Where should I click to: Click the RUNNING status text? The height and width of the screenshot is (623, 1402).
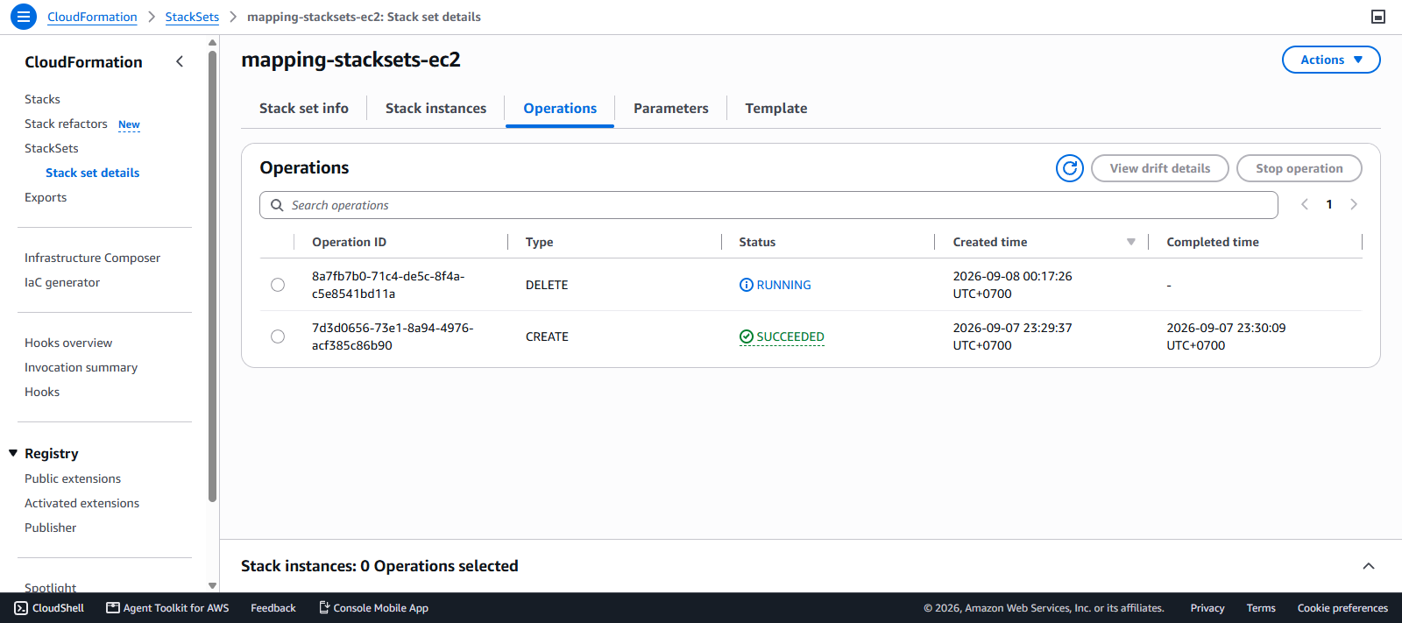pyautogui.click(x=783, y=285)
